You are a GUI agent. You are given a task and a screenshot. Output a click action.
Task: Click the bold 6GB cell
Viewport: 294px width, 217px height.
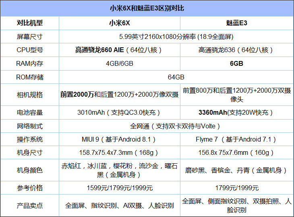pyautogui.click(x=237, y=63)
